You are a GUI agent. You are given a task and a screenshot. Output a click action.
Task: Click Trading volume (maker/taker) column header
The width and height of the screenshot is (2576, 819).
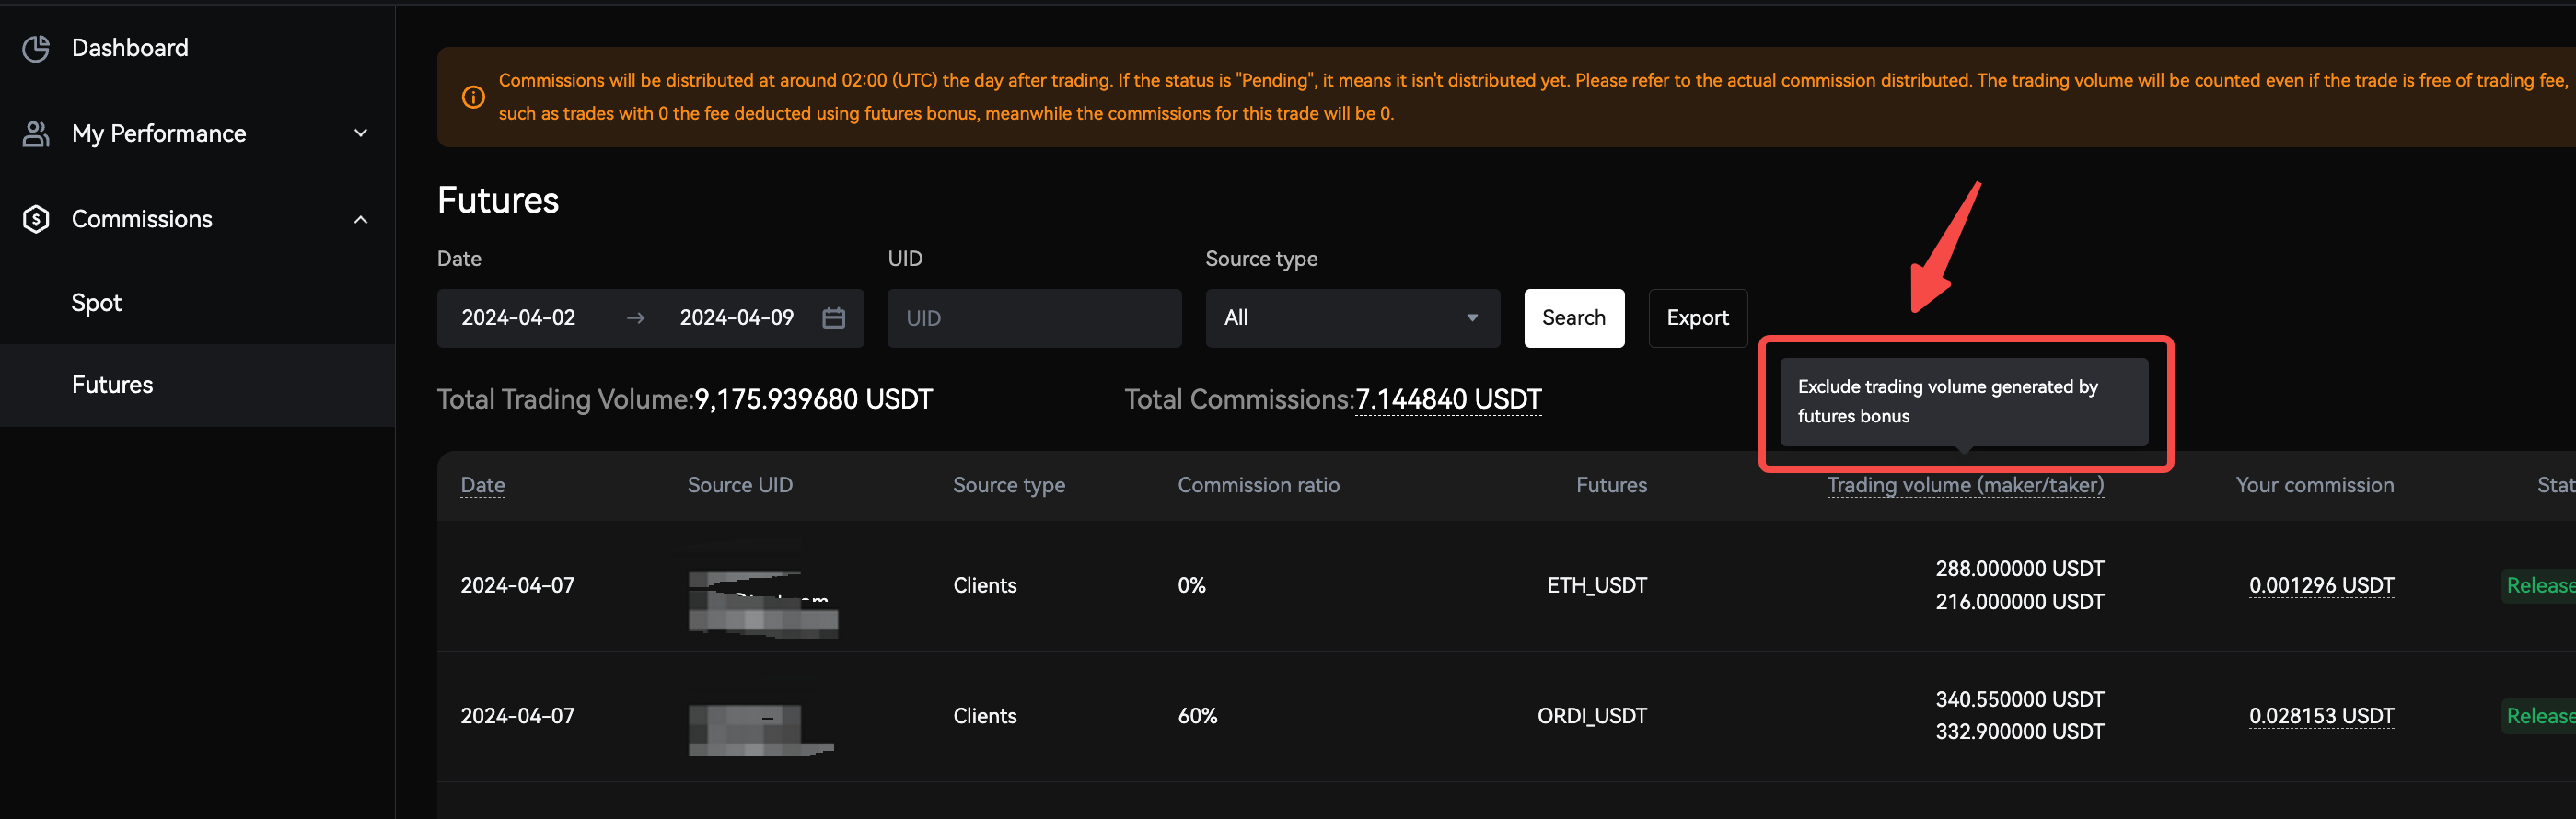(x=1964, y=485)
